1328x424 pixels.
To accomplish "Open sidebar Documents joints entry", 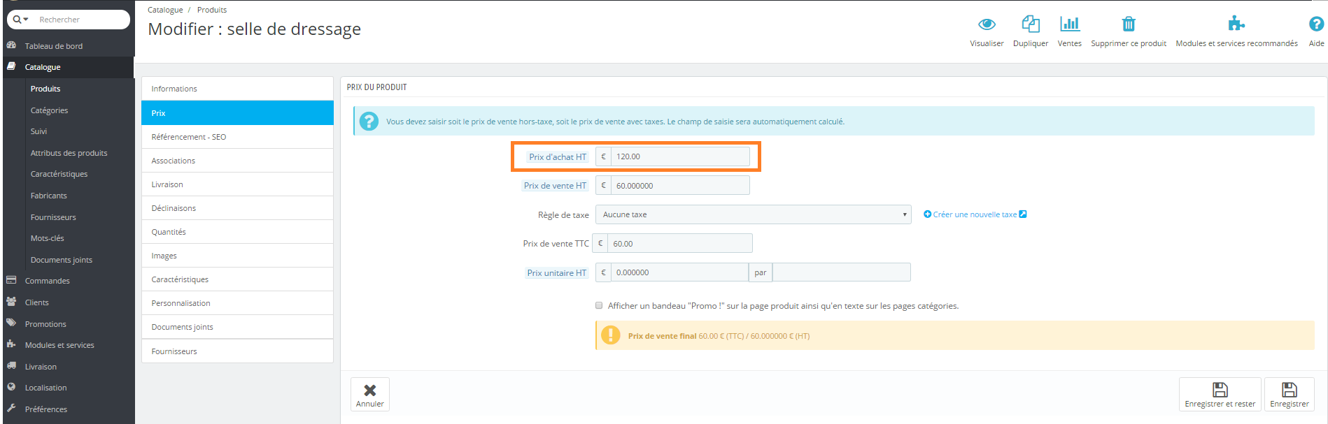I will point(61,260).
